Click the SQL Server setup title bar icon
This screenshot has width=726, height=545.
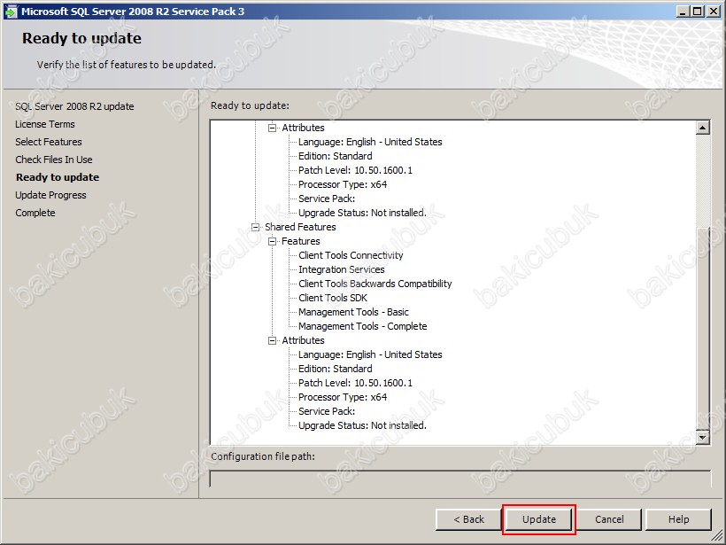tap(11, 12)
